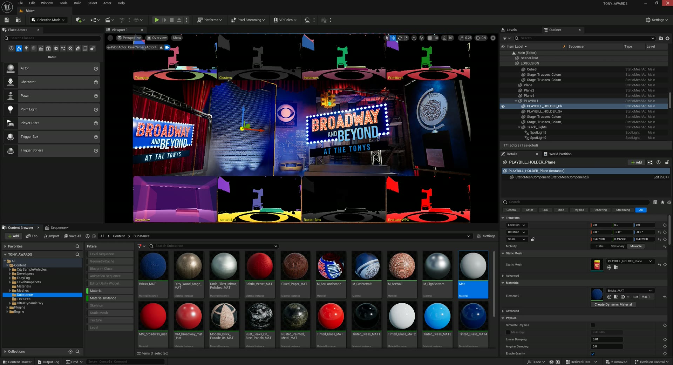673x365 pixels.
Task: Click the Rendering filter button in Details
Action: coord(600,210)
